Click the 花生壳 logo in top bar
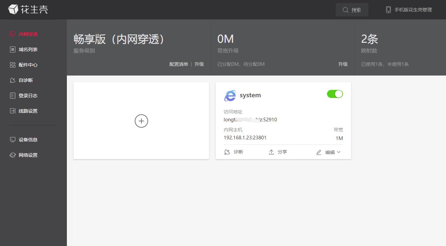Viewport: 446px width, 246px height. coord(30,10)
